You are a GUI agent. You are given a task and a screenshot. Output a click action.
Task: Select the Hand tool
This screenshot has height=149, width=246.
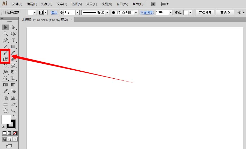tap(5, 111)
